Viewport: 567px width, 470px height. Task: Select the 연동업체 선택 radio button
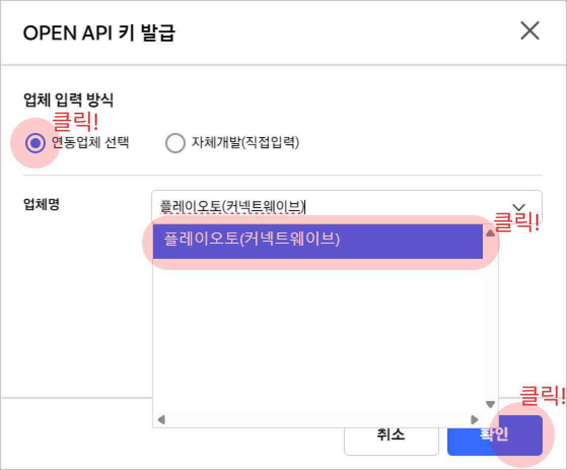tap(35, 144)
